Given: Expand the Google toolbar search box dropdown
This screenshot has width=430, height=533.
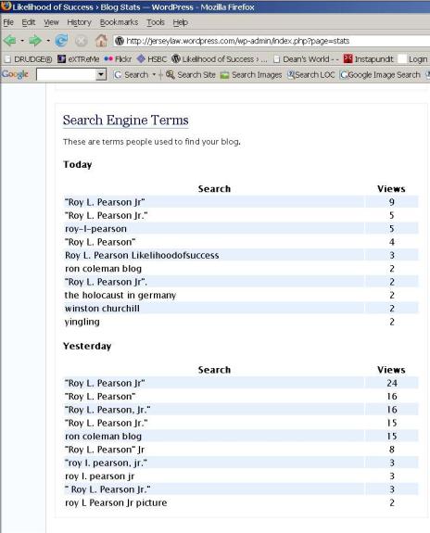Looking at the screenshot, I should tap(101, 74).
